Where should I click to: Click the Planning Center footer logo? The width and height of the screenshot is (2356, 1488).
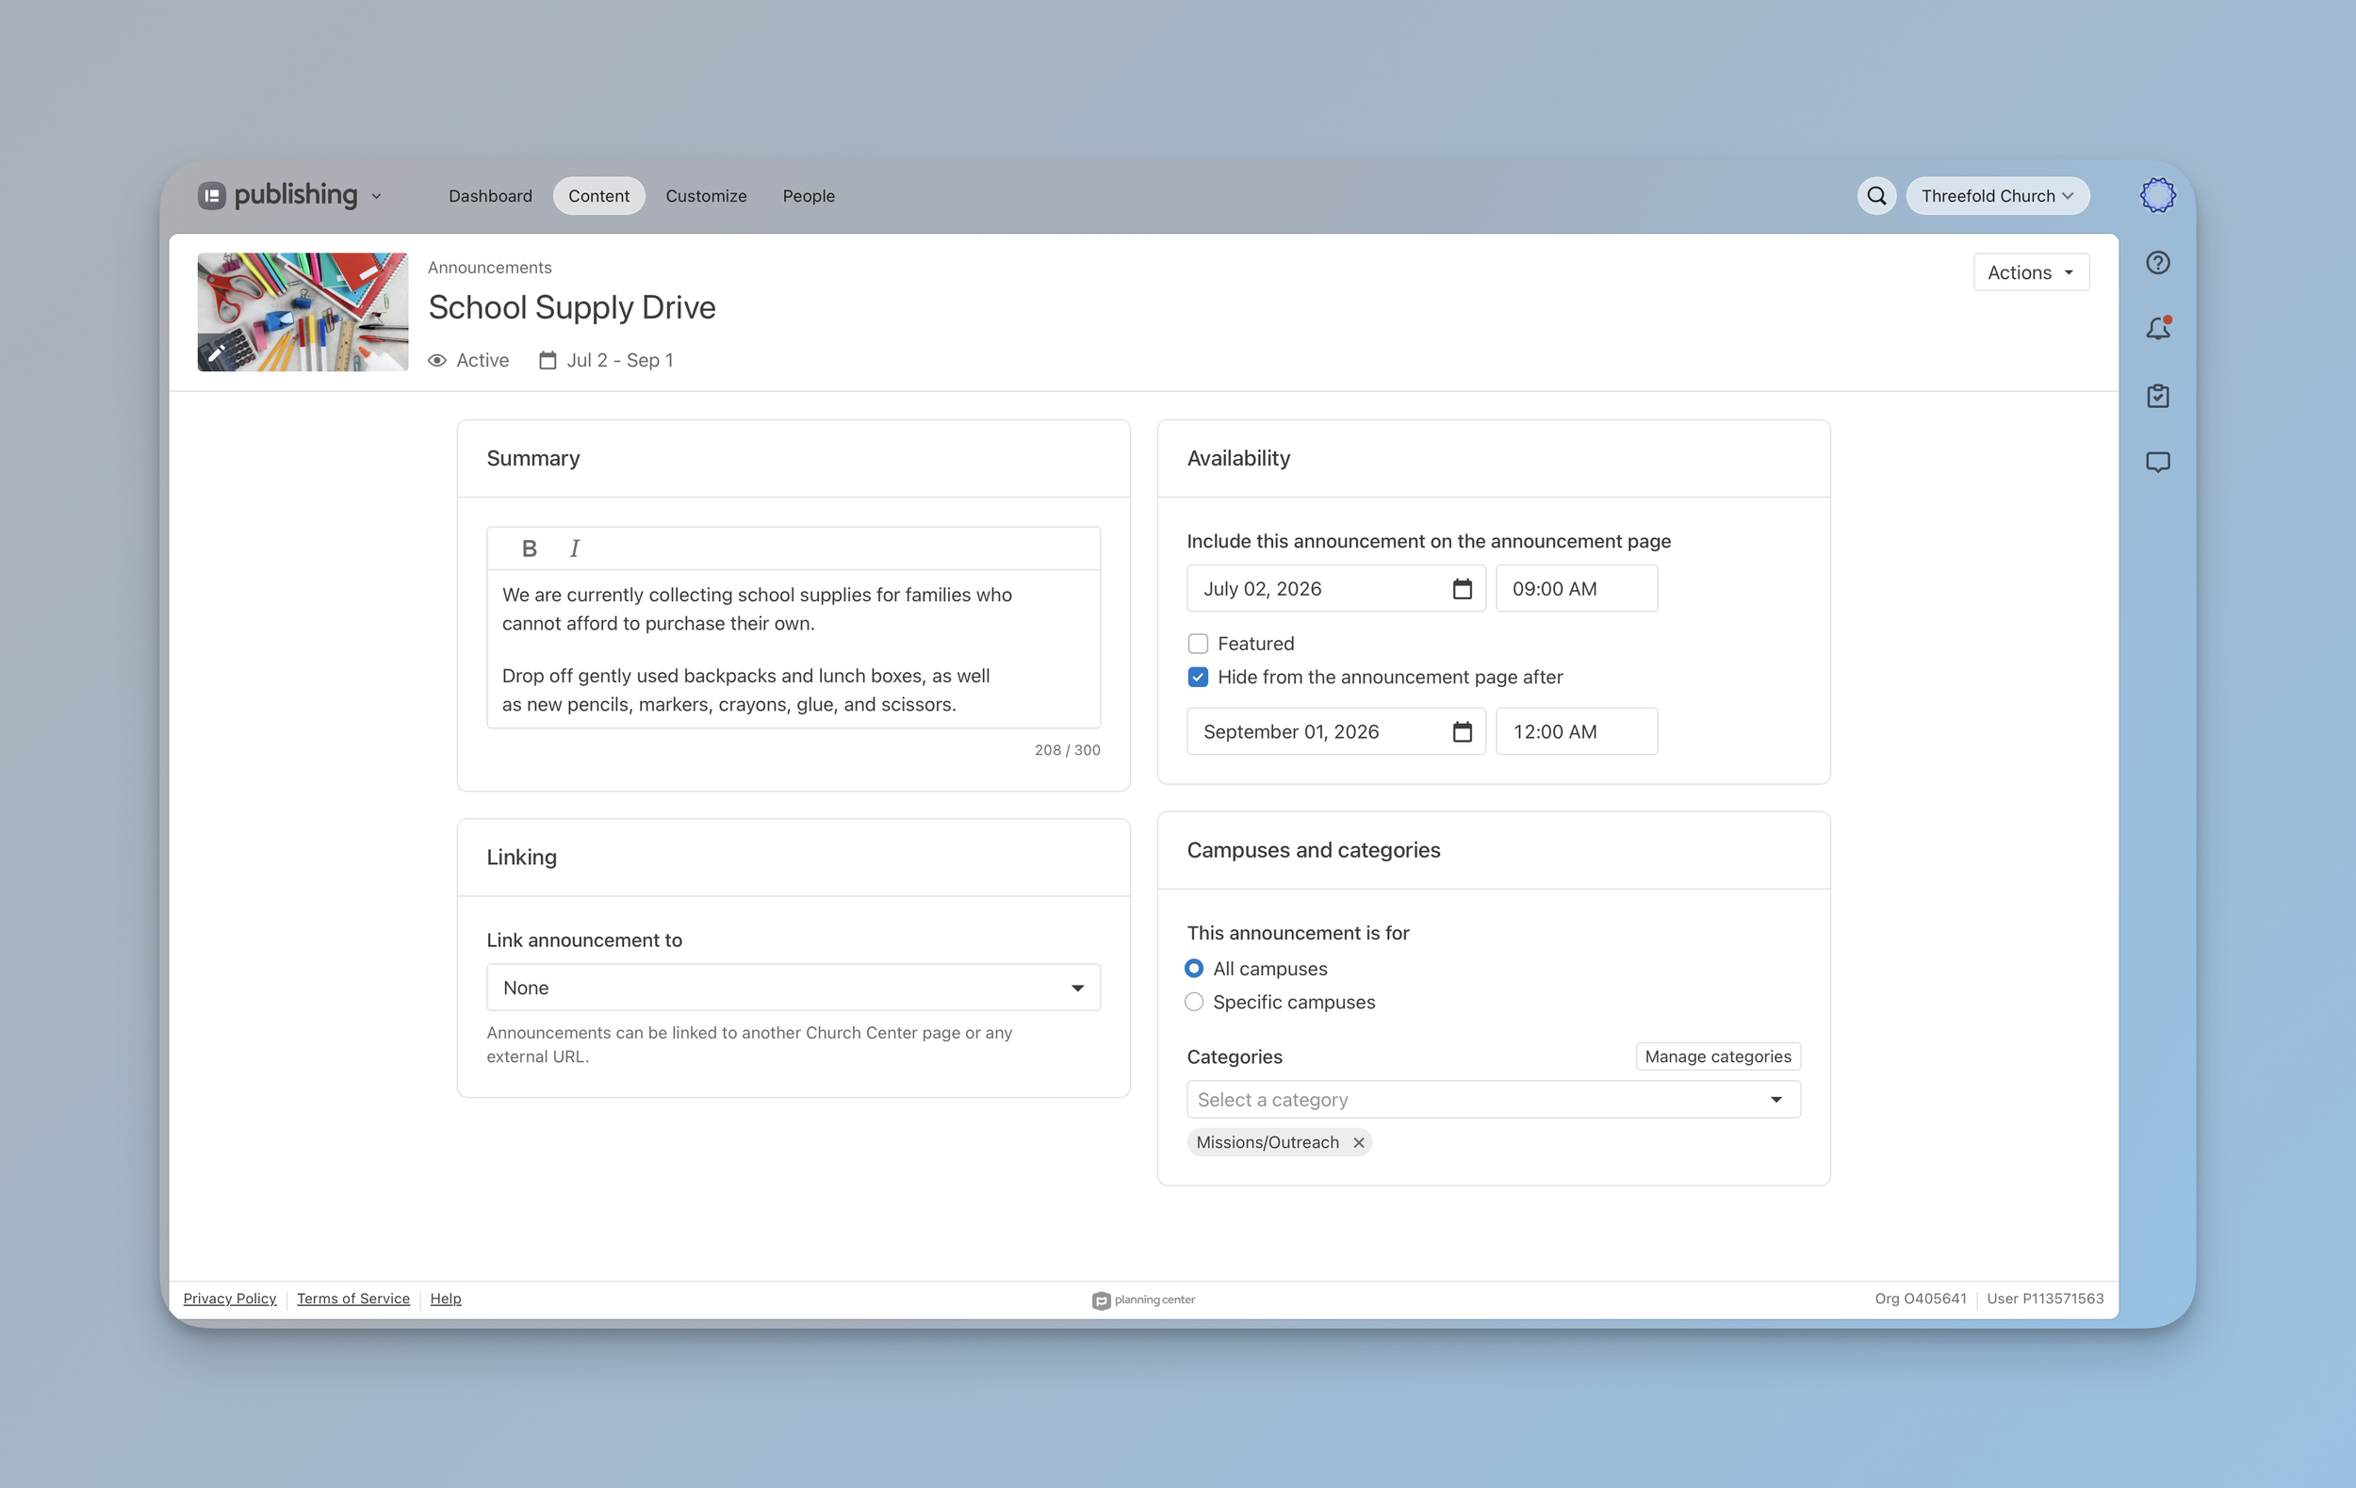[x=1143, y=1300]
